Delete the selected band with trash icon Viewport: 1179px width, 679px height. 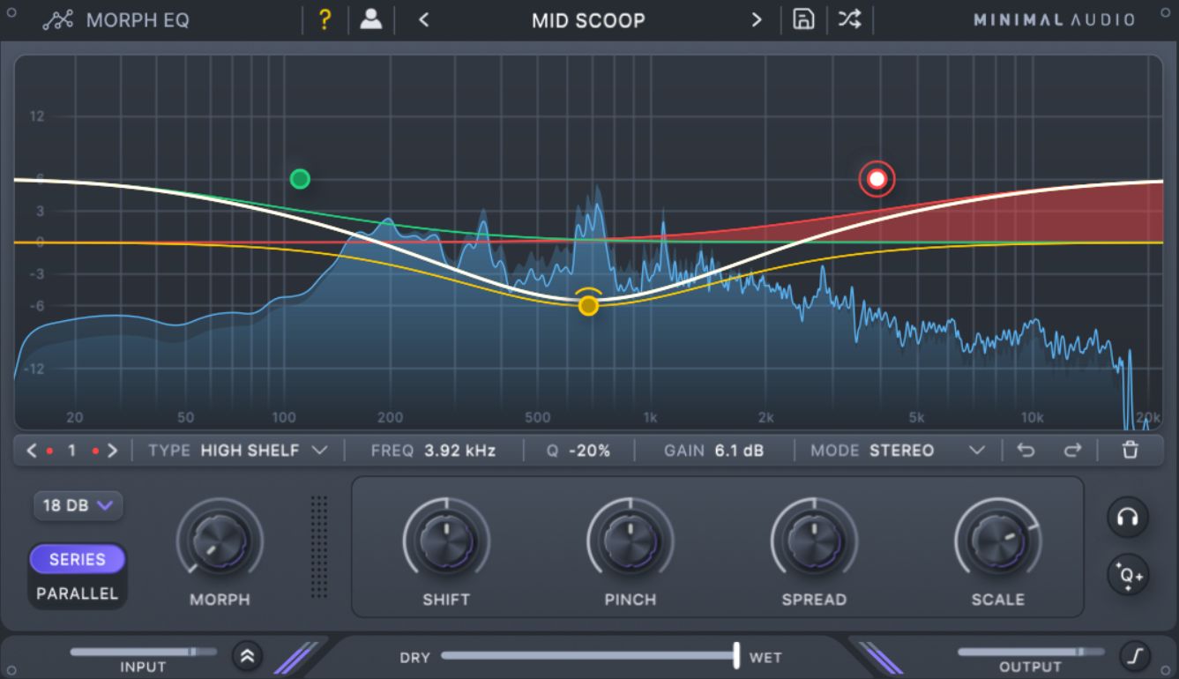click(x=1130, y=451)
